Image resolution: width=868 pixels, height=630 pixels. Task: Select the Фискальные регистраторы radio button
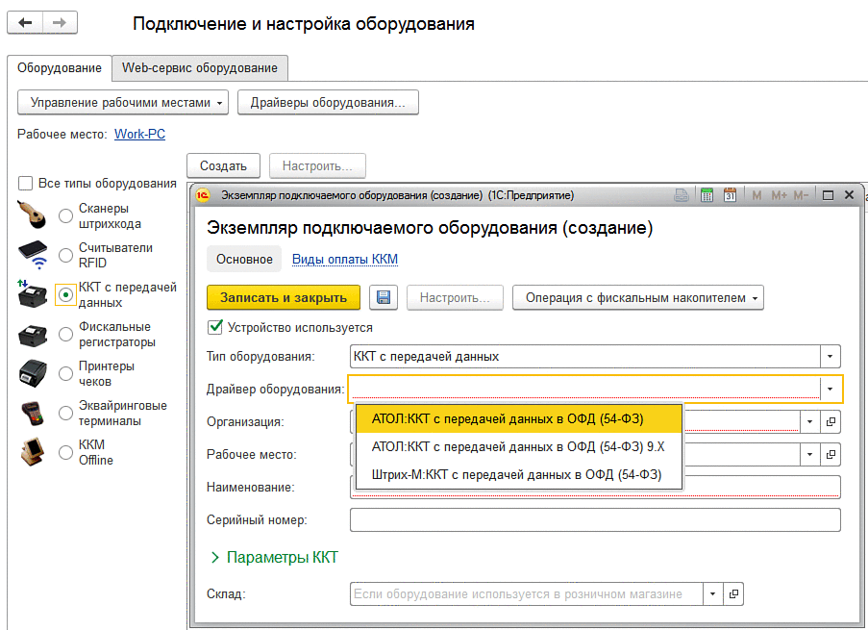(66, 334)
